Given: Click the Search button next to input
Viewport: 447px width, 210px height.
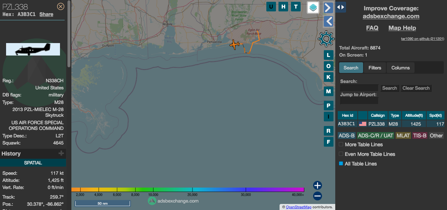Looking at the screenshot, I should pyautogui.click(x=390, y=88).
